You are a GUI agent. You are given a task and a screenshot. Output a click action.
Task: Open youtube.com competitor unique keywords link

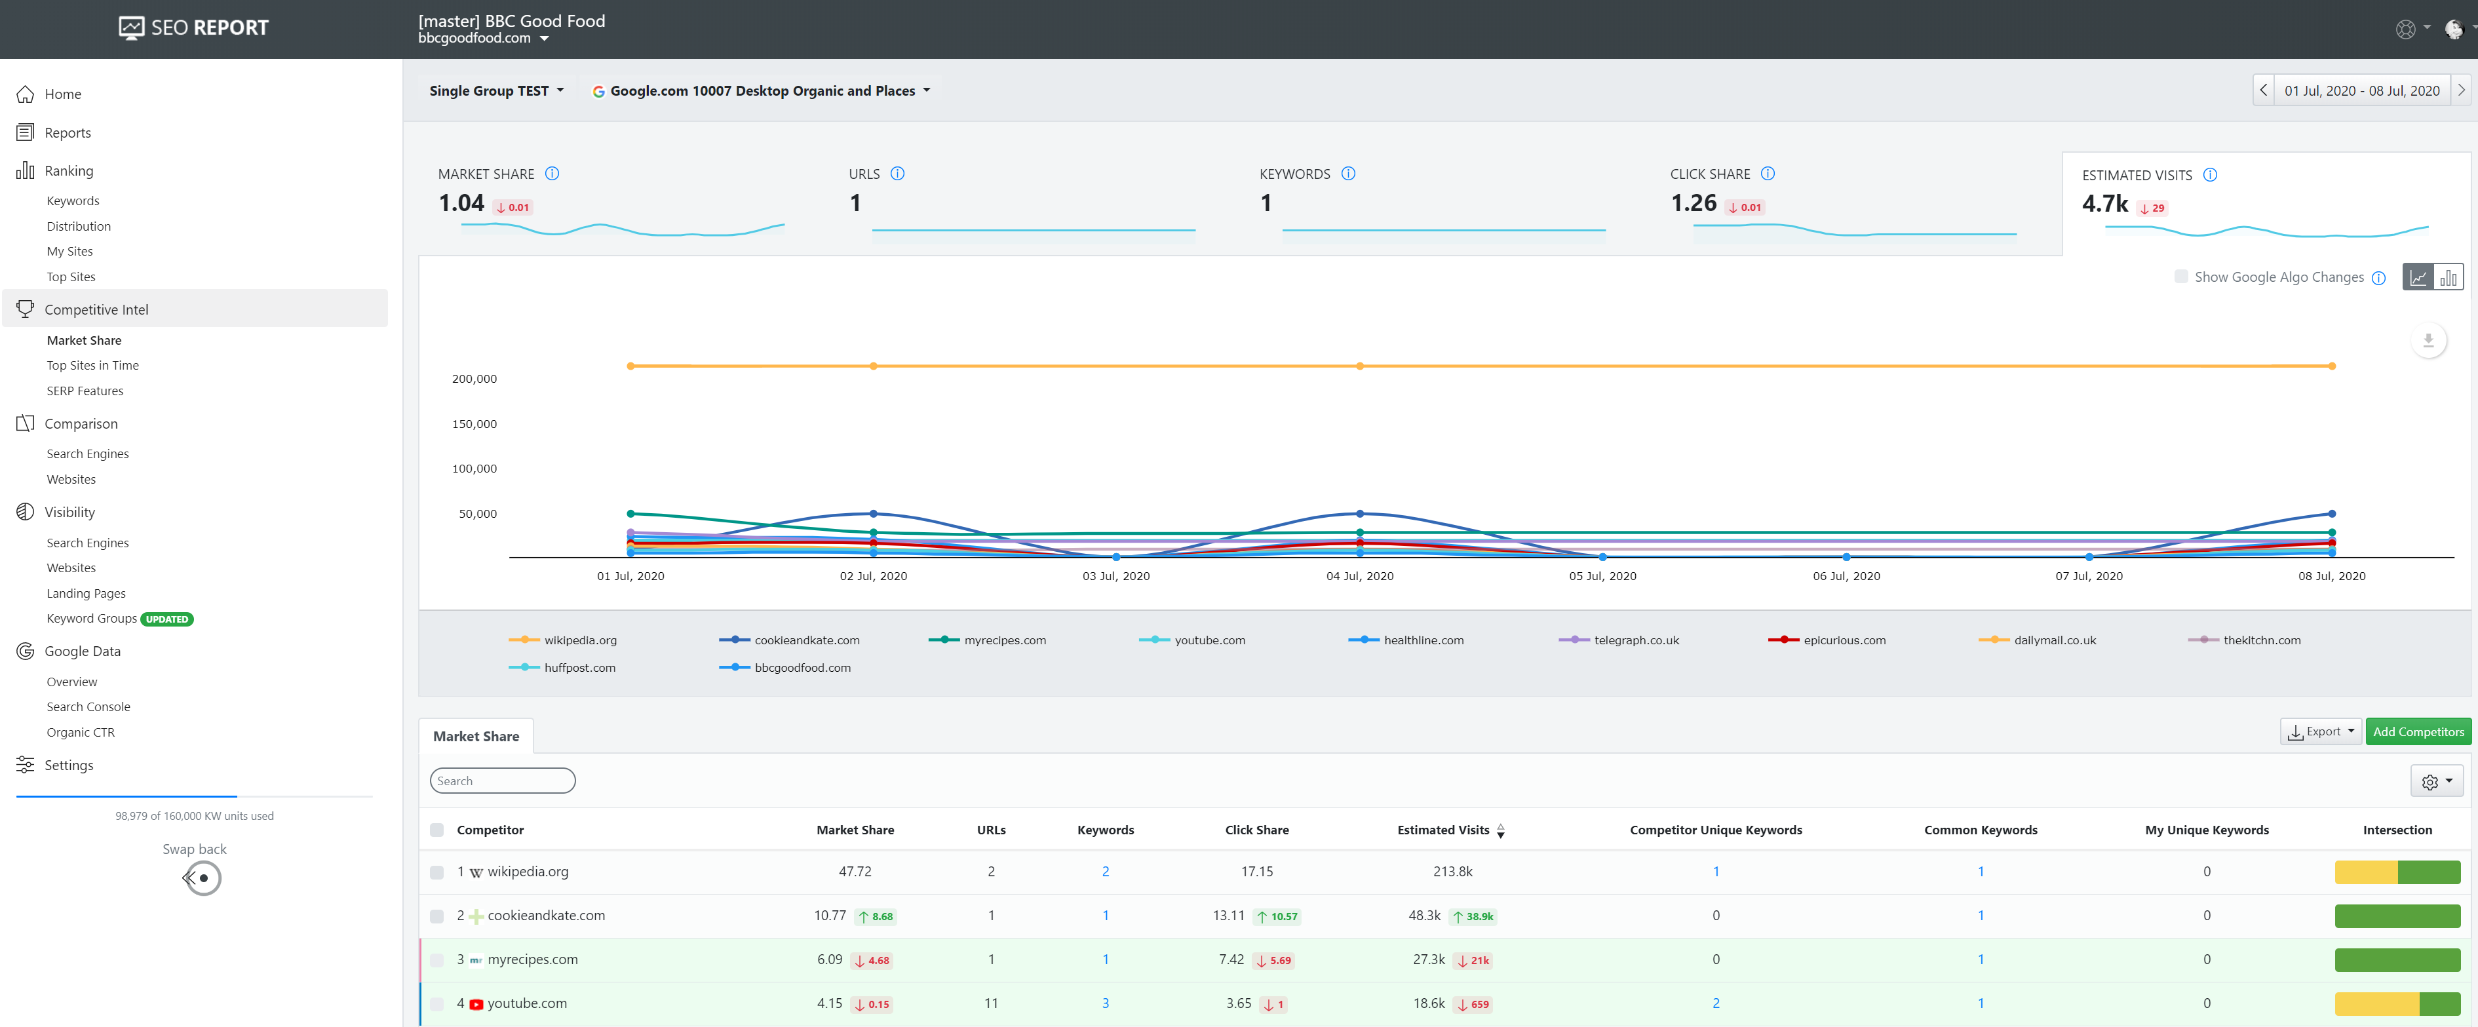(1715, 1004)
